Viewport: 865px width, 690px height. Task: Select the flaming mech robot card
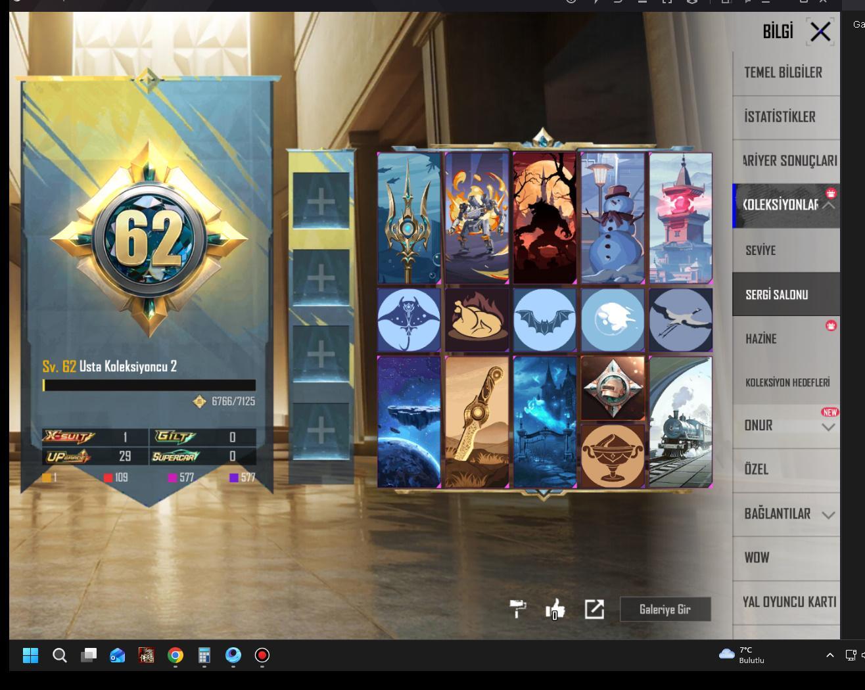pos(477,218)
